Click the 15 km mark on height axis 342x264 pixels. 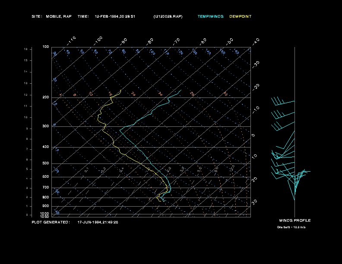26,60
